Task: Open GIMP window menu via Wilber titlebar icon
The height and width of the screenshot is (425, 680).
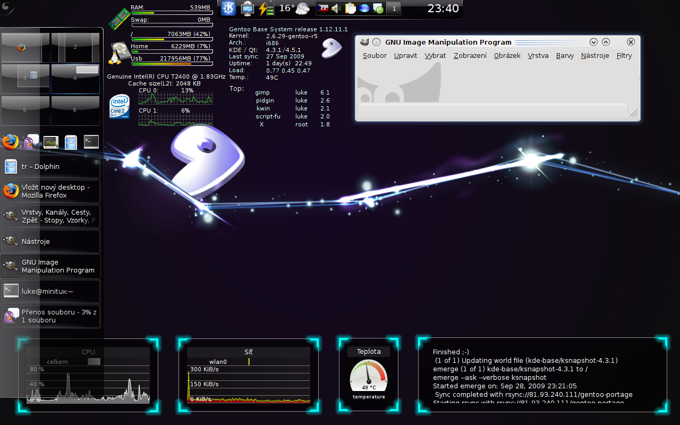Action: pos(364,42)
